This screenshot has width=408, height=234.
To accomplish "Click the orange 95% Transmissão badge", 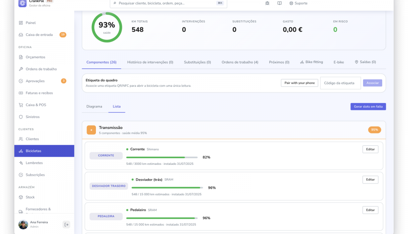I will pos(375,130).
